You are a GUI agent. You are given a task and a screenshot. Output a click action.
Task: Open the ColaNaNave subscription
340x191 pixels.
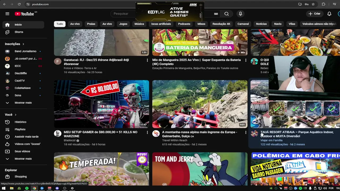(x=23, y=88)
